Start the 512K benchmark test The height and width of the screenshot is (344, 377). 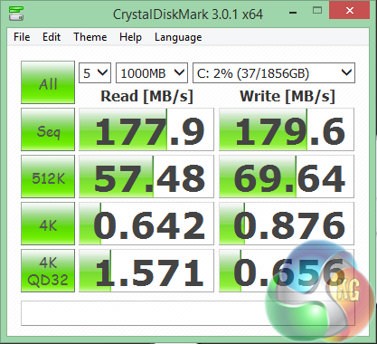pos(48,177)
